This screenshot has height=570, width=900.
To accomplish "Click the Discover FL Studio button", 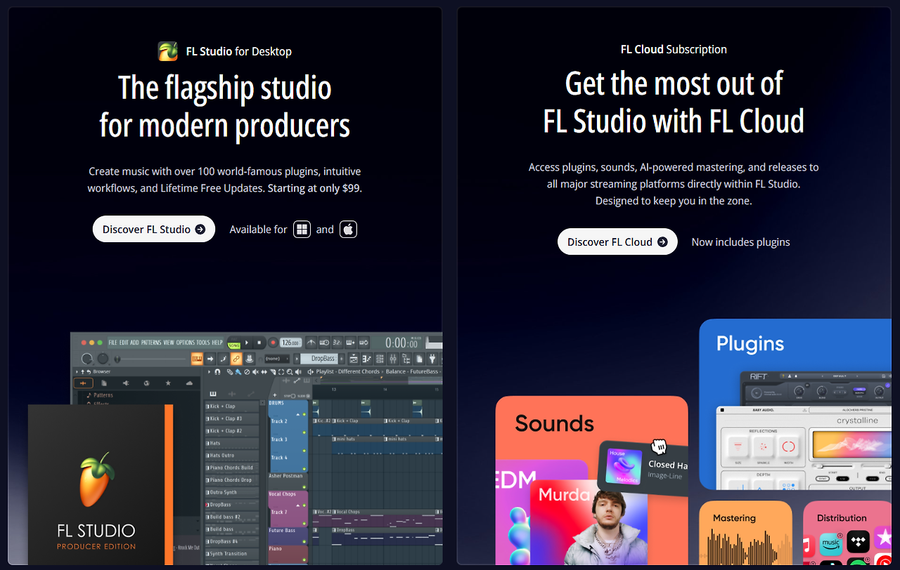I will pyautogui.click(x=154, y=230).
